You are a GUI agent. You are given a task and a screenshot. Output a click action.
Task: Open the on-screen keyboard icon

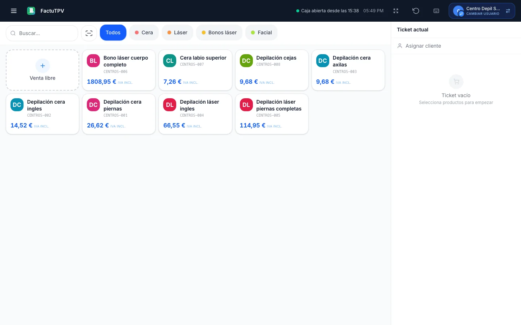pos(436,11)
